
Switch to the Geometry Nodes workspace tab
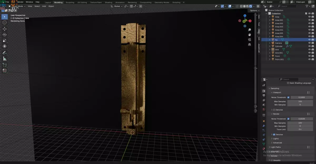(x=162, y=2)
